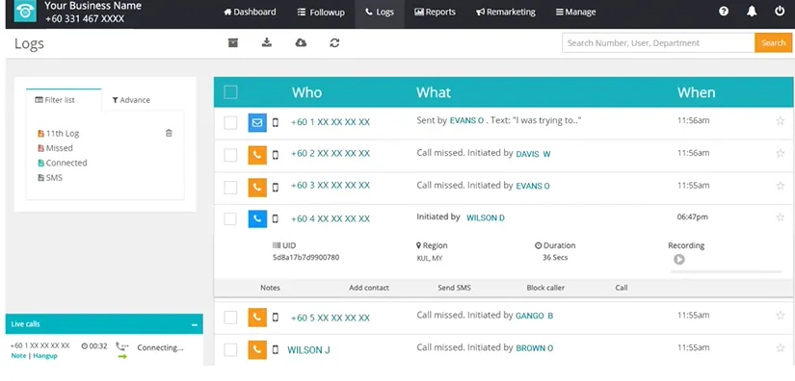Click the refresh logs icon

click(334, 43)
